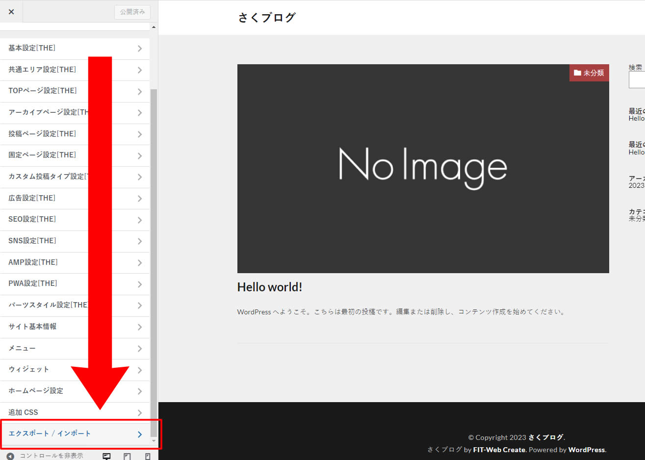Click the folder icon on 未分類 label
This screenshot has height=460, width=645.
point(577,73)
